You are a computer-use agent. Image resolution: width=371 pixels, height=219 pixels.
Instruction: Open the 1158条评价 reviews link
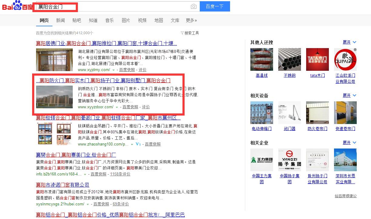click(120, 174)
